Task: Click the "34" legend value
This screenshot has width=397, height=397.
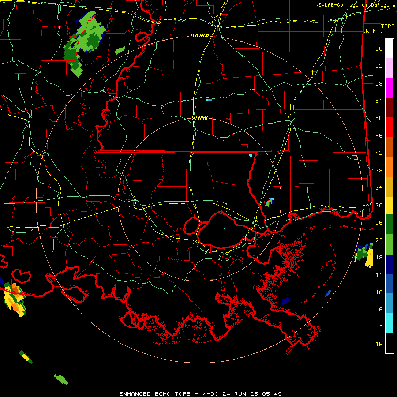Action: click(x=379, y=188)
